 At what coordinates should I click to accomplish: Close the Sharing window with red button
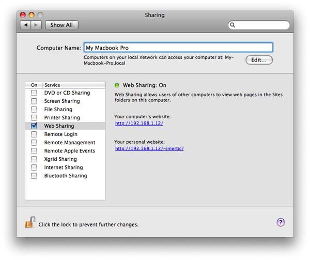23,15
